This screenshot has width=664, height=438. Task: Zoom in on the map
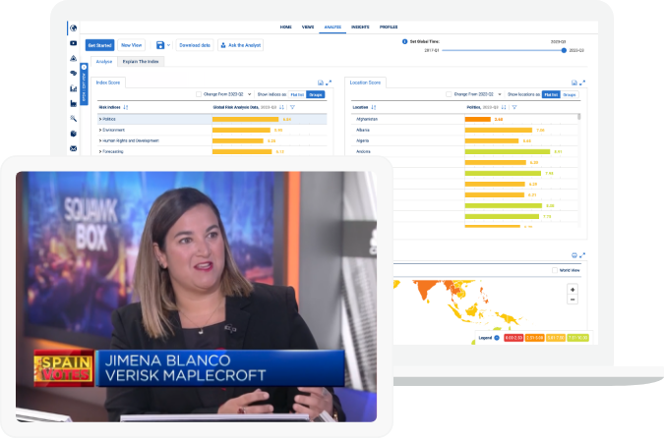(573, 290)
